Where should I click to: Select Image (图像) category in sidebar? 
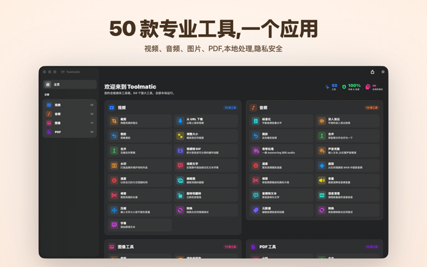[70, 123]
